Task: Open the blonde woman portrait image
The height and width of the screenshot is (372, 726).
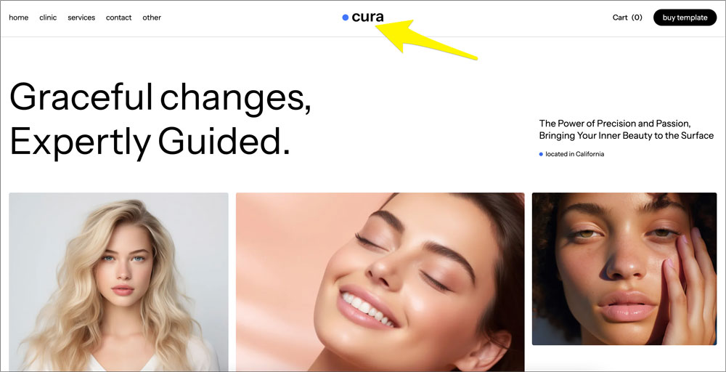Action: pos(118,282)
